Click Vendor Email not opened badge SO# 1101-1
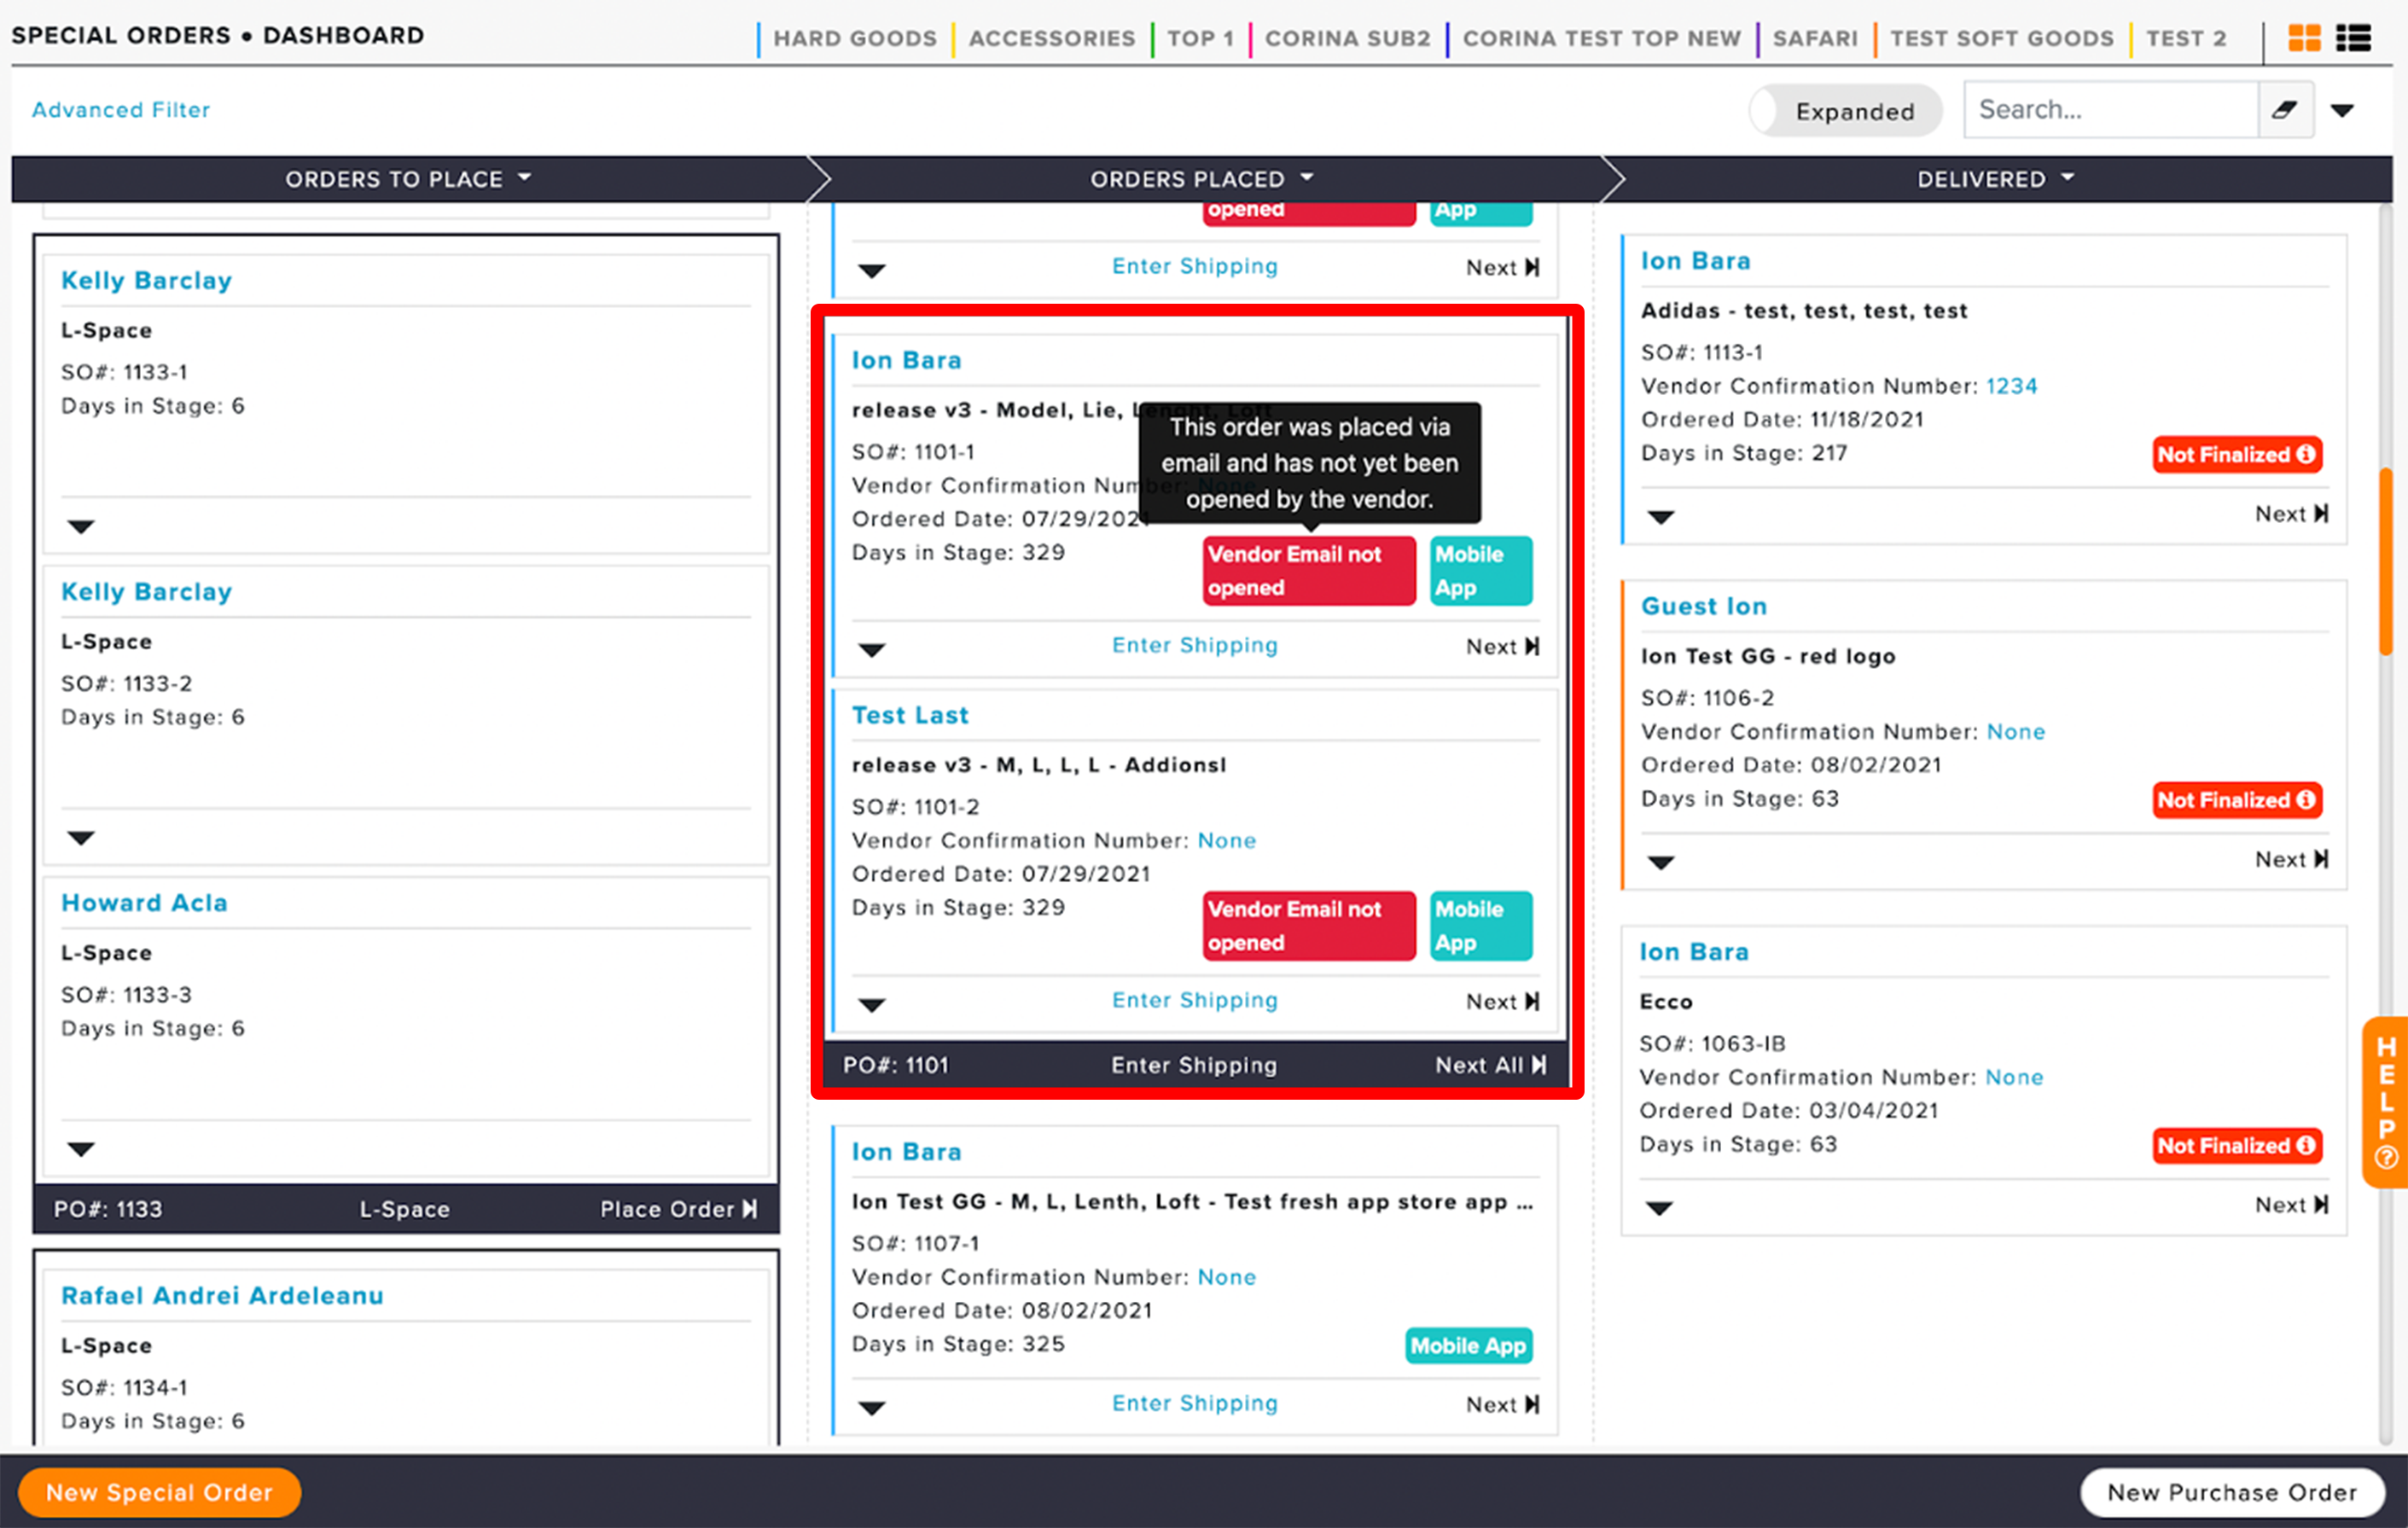 pos(1308,571)
